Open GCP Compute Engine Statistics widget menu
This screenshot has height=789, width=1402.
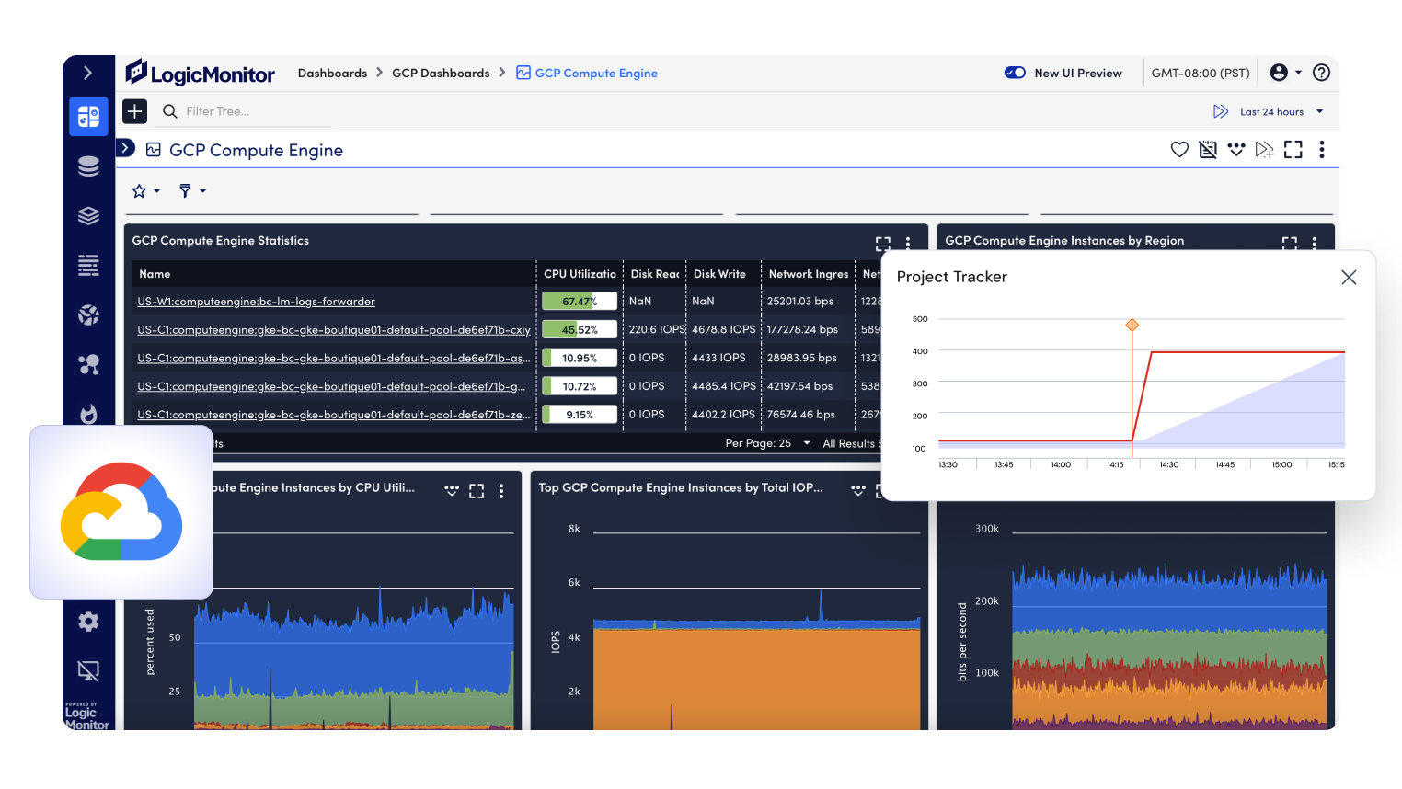[908, 243]
